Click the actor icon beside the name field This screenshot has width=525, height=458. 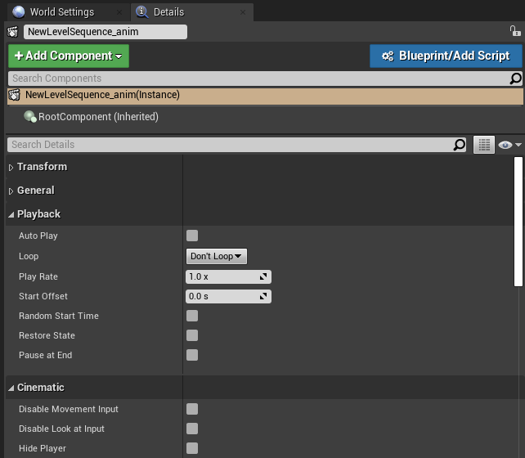pyautogui.click(x=13, y=32)
